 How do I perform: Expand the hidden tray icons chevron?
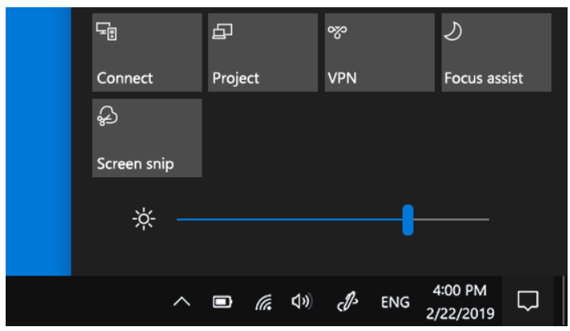[x=181, y=301]
